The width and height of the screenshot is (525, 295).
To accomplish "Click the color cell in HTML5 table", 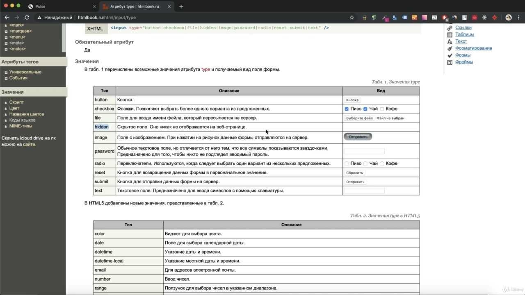I will 128,234.
